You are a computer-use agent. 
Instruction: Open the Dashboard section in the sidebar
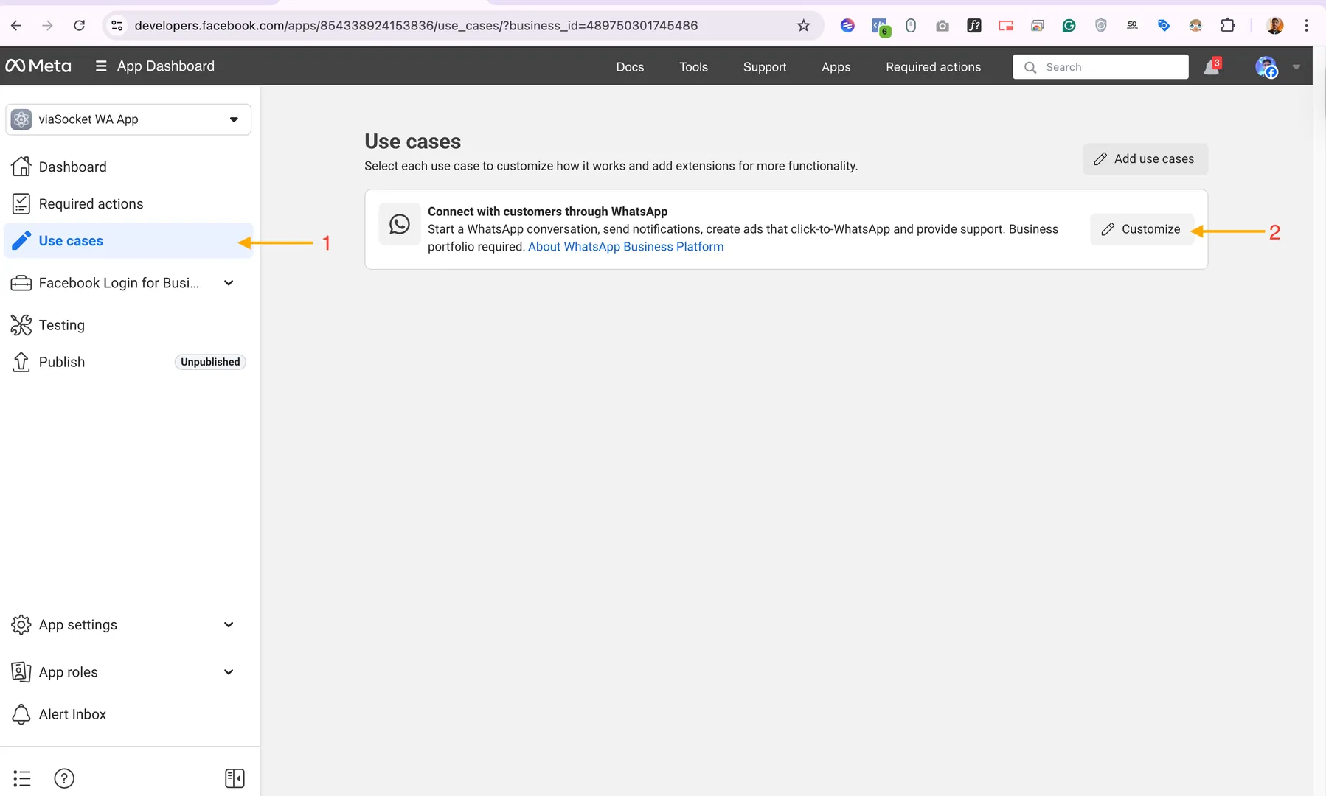pyautogui.click(x=72, y=167)
